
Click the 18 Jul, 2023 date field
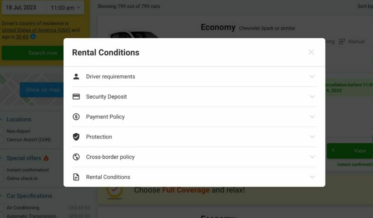pos(21,8)
